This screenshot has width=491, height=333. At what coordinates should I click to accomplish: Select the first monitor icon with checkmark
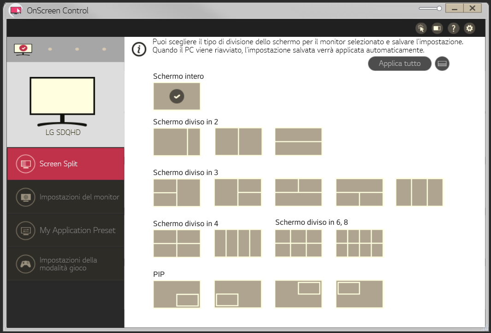tap(23, 49)
